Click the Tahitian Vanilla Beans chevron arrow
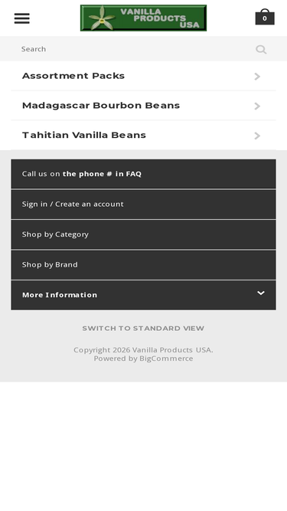287x511 pixels. (x=257, y=136)
